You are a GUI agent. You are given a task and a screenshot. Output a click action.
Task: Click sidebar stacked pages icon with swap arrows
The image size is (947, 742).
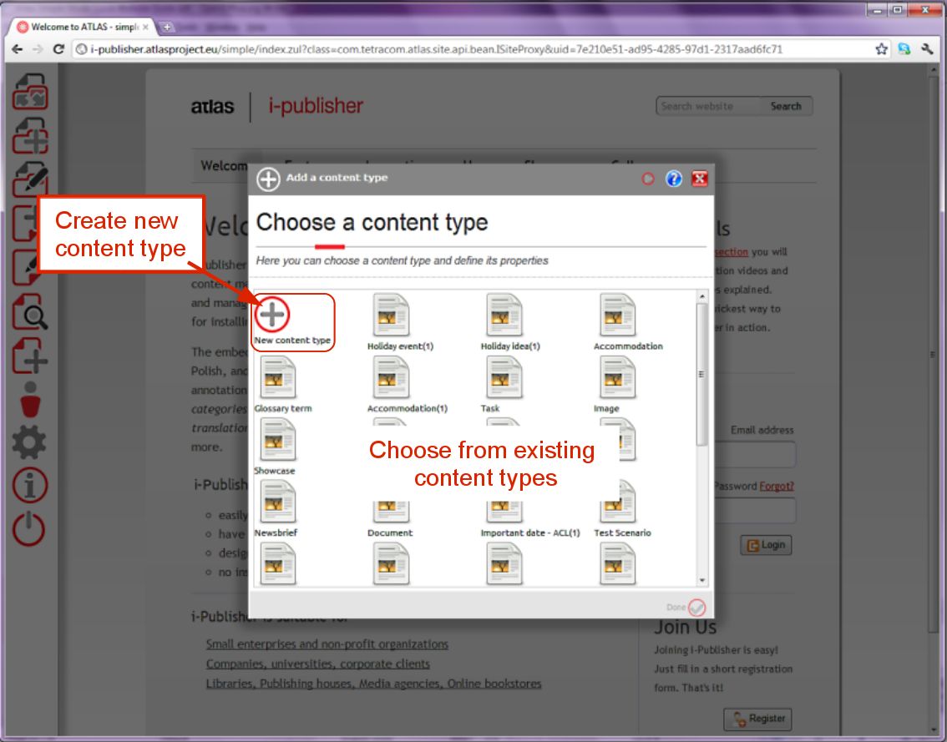coord(31,92)
